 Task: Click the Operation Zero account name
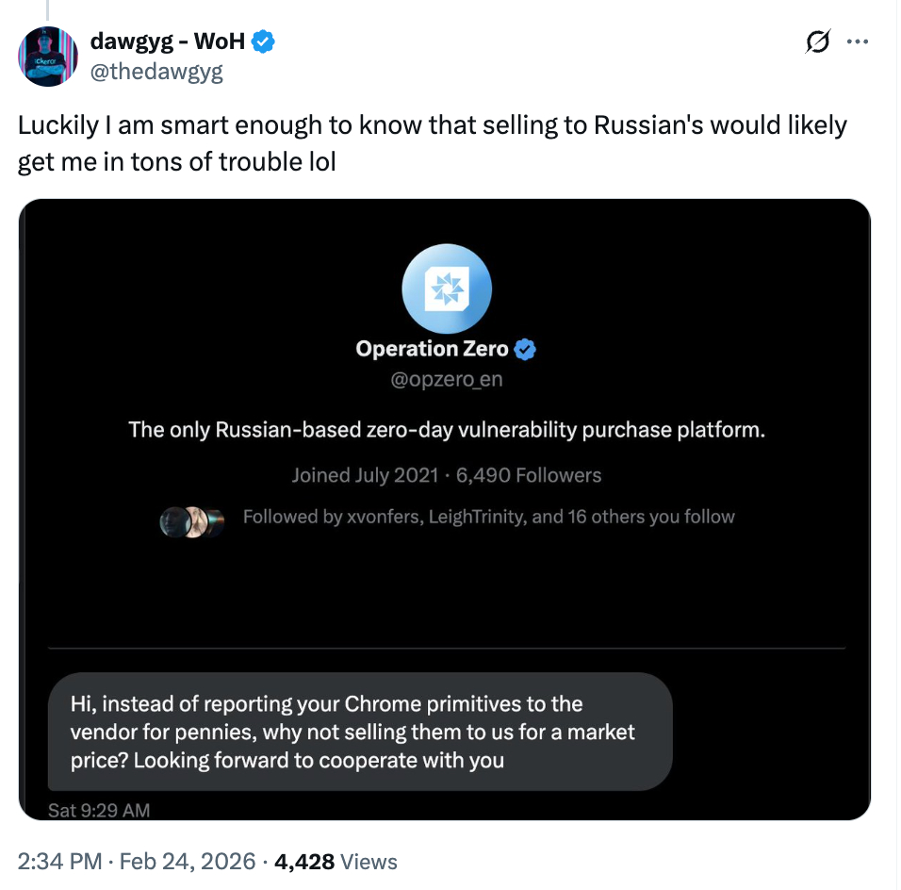tap(433, 350)
